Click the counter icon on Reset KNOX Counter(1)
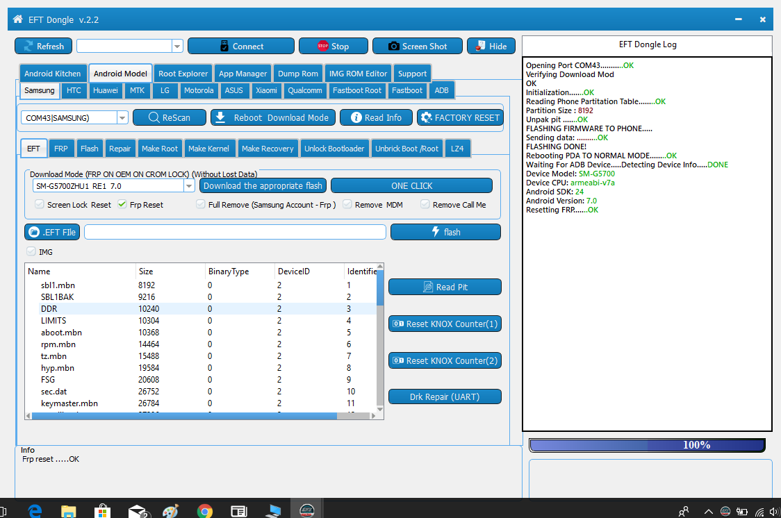The image size is (781, 518). pyautogui.click(x=398, y=324)
